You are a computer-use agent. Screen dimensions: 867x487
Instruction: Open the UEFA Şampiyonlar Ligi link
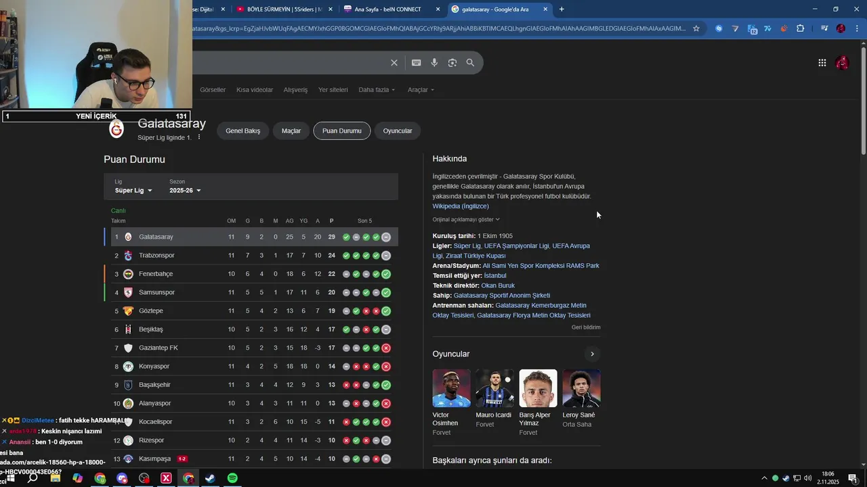point(516,246)
